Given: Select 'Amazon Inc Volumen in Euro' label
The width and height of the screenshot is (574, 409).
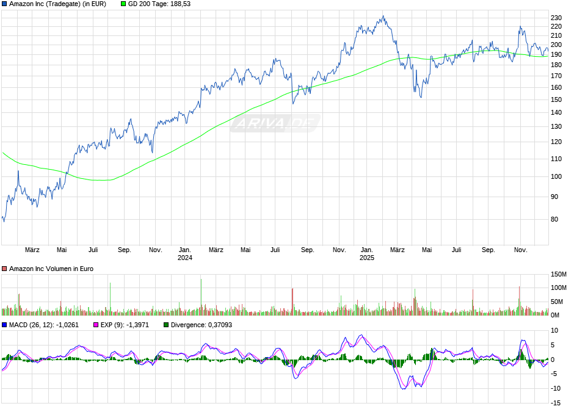Looking at the screenshot, I should tap(51, 269).
